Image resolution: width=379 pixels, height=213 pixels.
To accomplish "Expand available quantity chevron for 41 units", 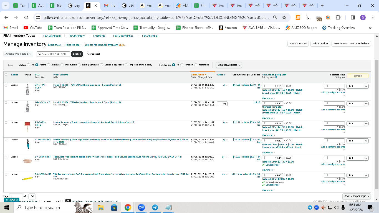I will pyautogui.click(x=227, y=157).
